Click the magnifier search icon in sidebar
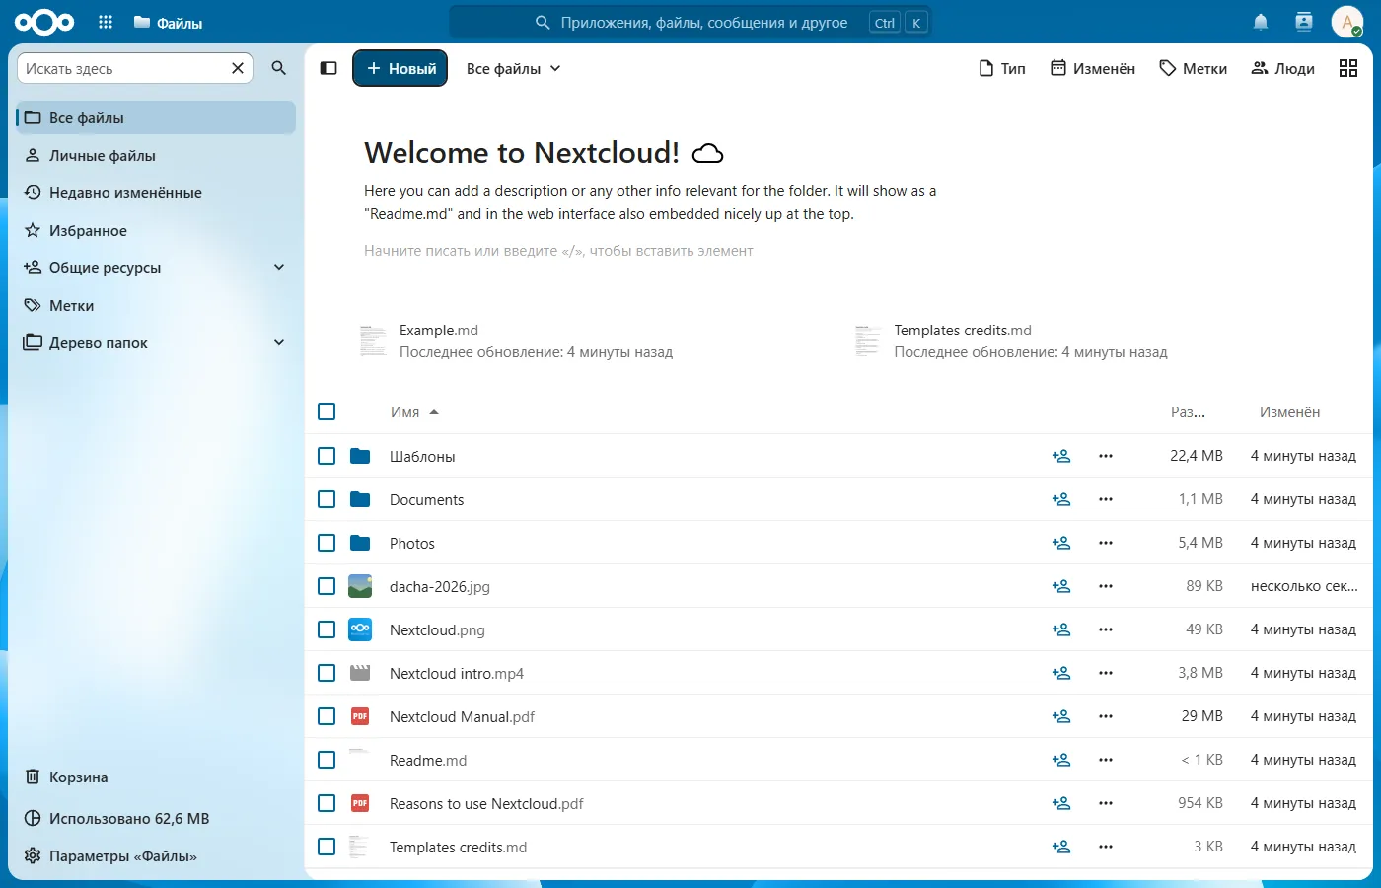Viewport: 1381px width, 888px height. (279, 68)
